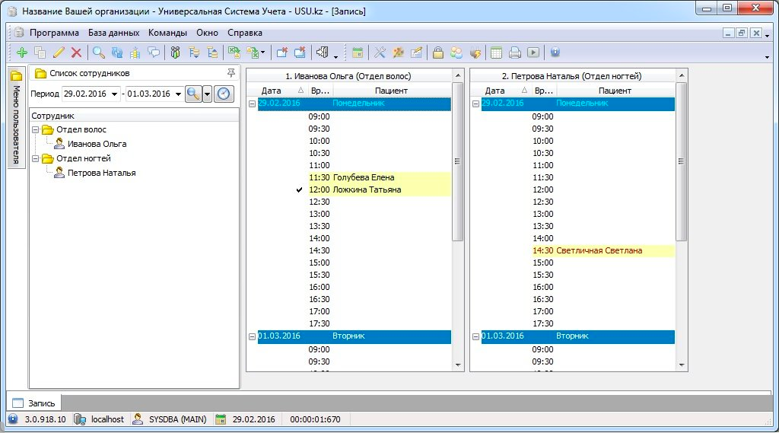Click the status bar calendar icon beside 29.02.2016
The height and width of the screenshot is (433, 779).
(x=221, y=419)
